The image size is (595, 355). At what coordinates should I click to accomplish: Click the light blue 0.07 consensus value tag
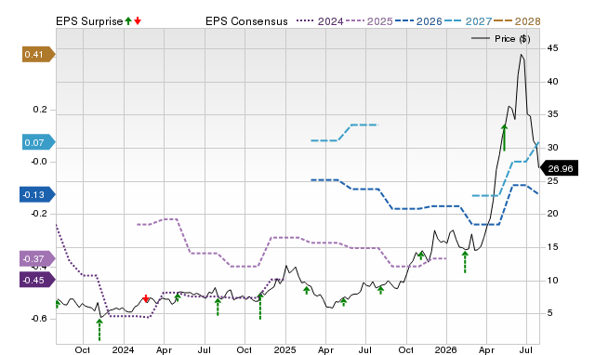(x=38, y=142)
